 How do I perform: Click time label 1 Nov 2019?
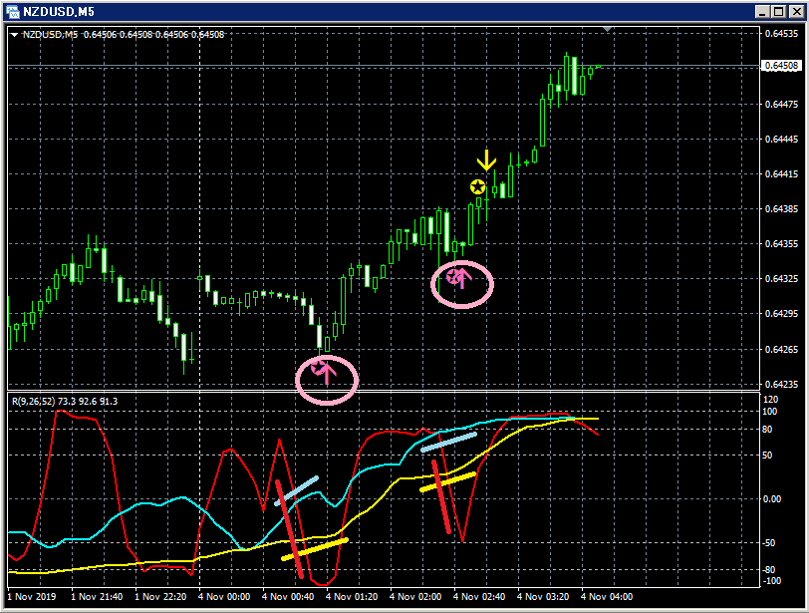coord(32,597)
